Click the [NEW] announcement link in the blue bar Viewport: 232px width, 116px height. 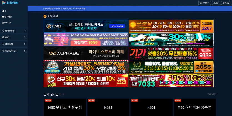click(x=64, y=9)
